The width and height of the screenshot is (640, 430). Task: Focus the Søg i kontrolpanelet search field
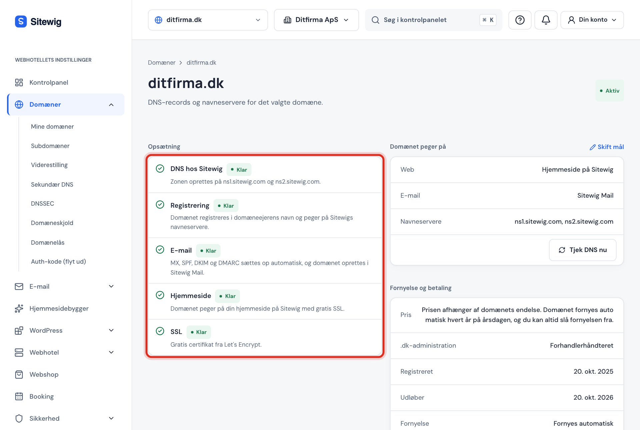433,20
